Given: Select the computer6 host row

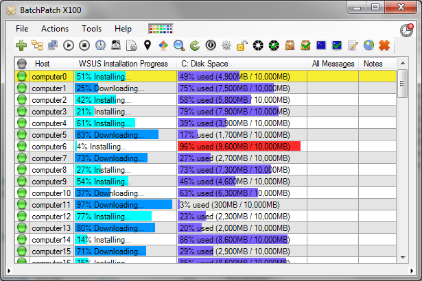Looking at the screenshot, I should pos(49,147).
